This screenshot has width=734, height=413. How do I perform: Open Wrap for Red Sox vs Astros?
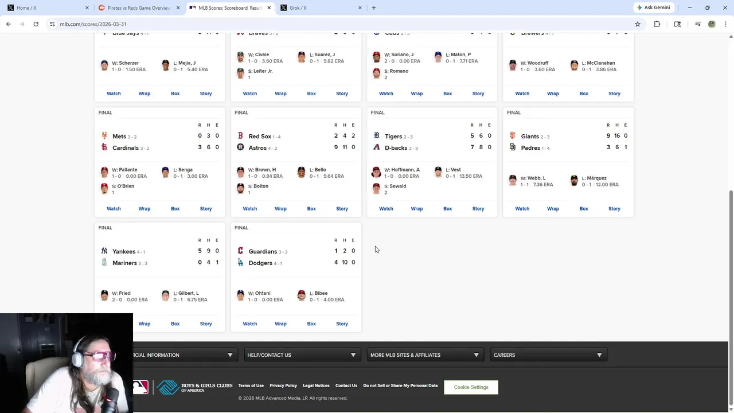(280, 209)
